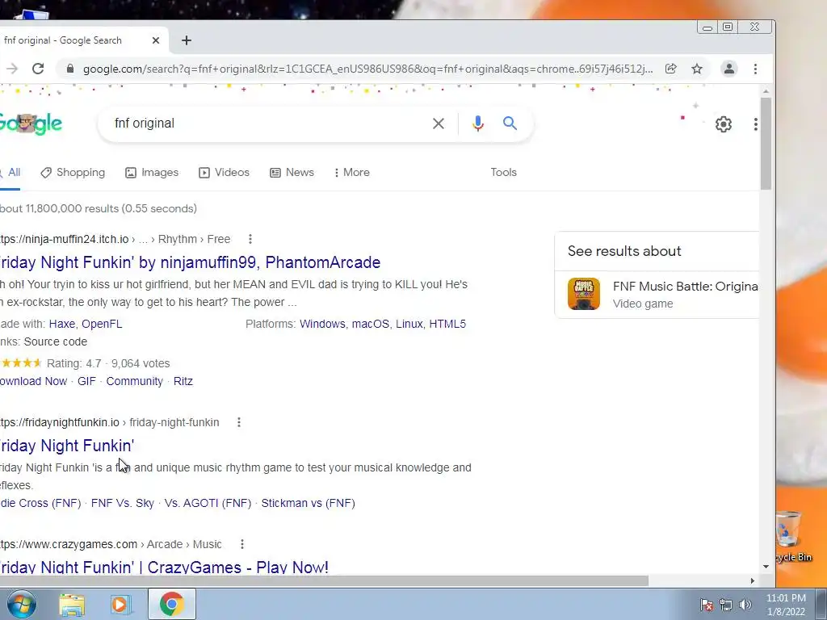Image resolution: width=827 pixels, height=620 pixels.
Task: Click the vertical scrollbar up arrow
Action: 766,92
